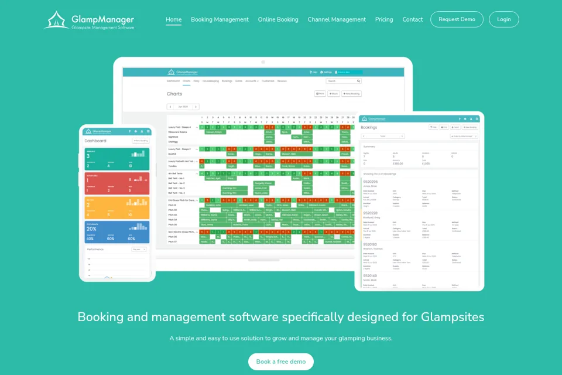Go to previous day in Bookings
The height and width of the screenshot is (375, 562).
click(364, 137)
